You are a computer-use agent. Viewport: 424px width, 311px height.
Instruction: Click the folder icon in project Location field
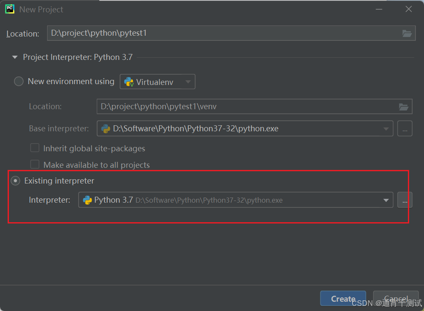coord(407,33)
